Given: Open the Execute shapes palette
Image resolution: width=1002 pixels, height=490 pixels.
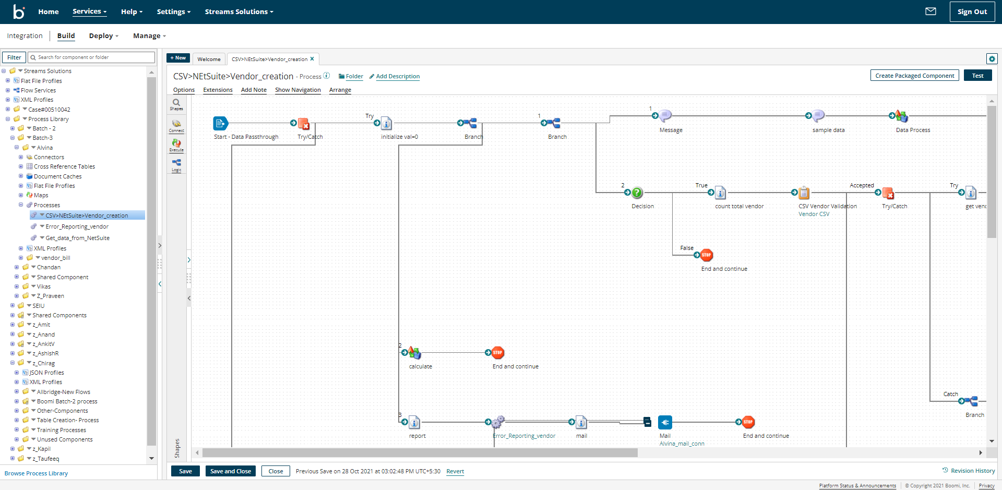Looking at the screenshot, I should click(176, 145).
